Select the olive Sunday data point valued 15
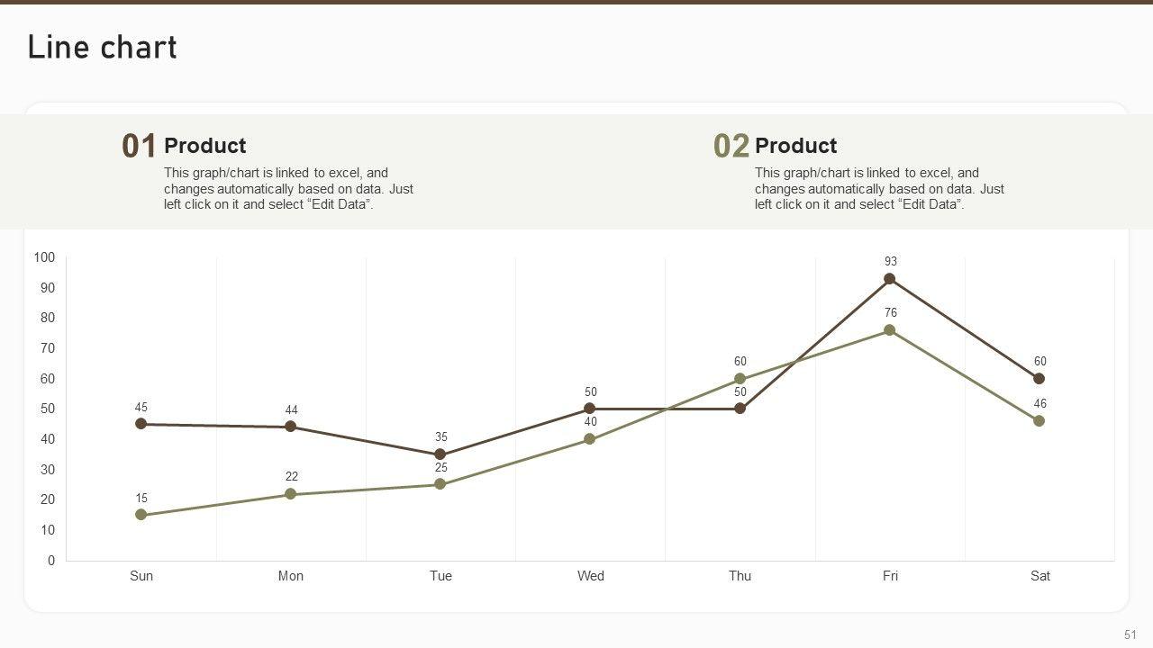1153x648 pixels. [x=141, y=515]
